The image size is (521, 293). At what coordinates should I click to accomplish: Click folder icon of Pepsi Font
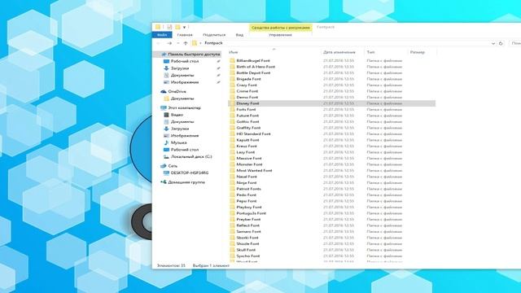tap(232, 201)
